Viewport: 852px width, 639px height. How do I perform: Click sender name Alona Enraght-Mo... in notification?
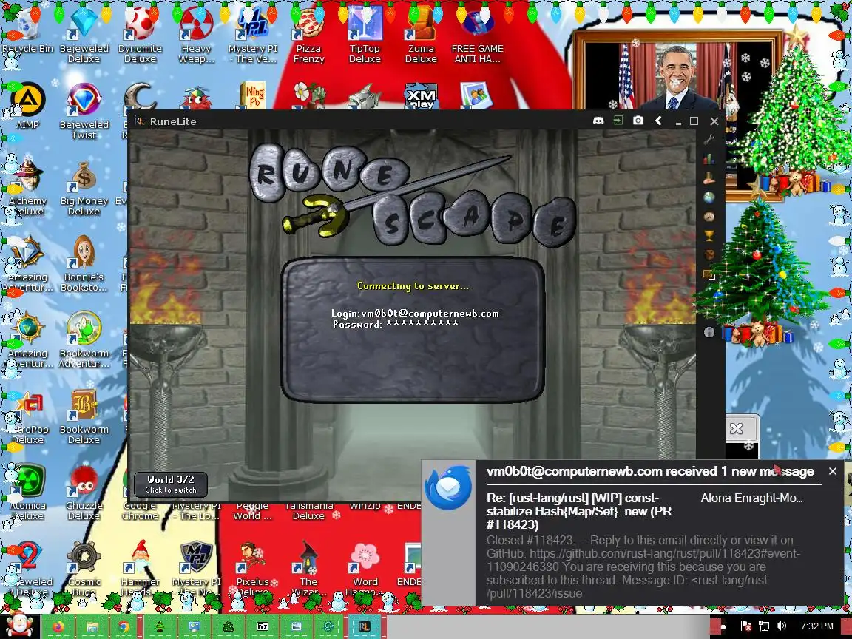751,498
